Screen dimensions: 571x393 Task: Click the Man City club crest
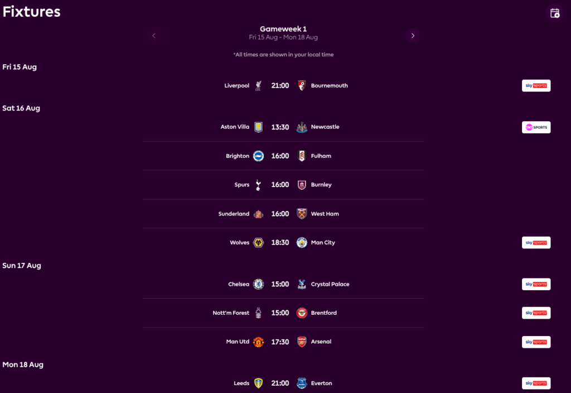click(x=301, y=242)
